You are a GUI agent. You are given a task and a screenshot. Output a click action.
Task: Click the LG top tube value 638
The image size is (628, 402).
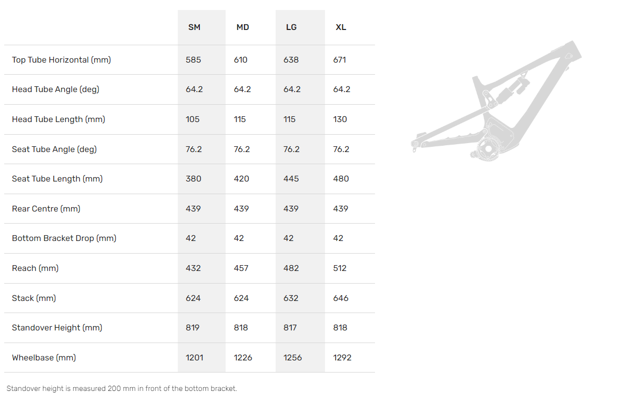pos(291,60)
